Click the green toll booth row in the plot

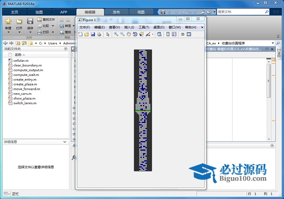[x=143, y=109]
